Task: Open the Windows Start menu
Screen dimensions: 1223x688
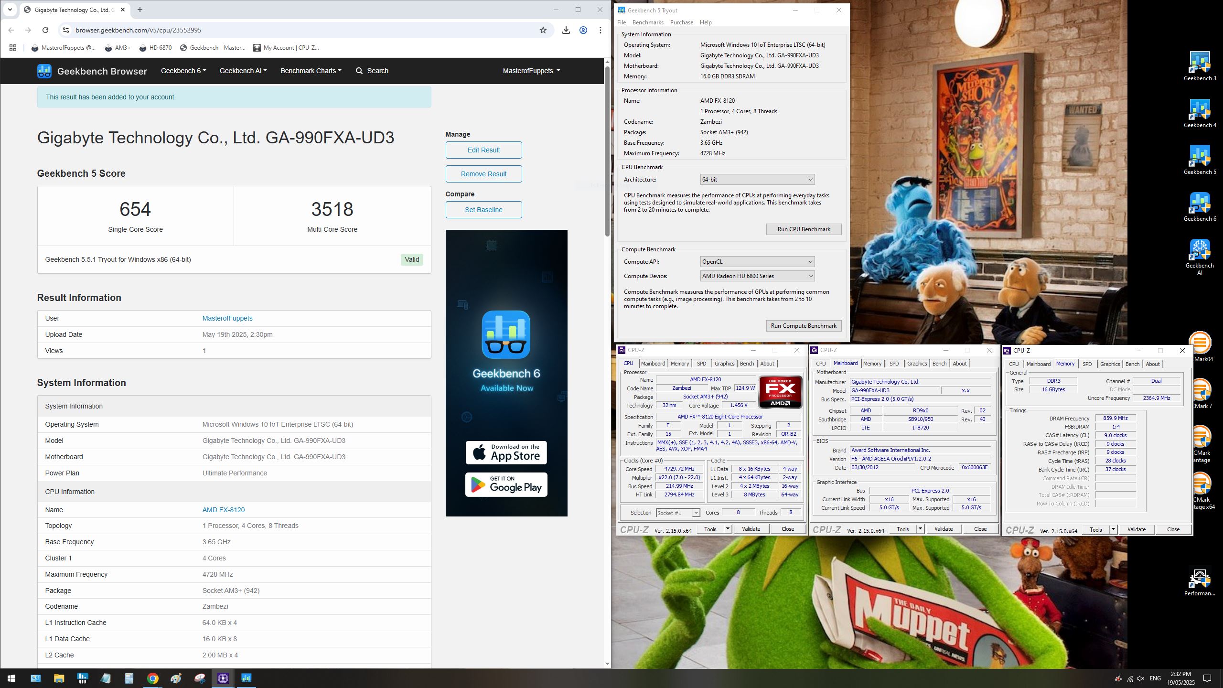Action: pyautogui.click(x=11, y=678)
